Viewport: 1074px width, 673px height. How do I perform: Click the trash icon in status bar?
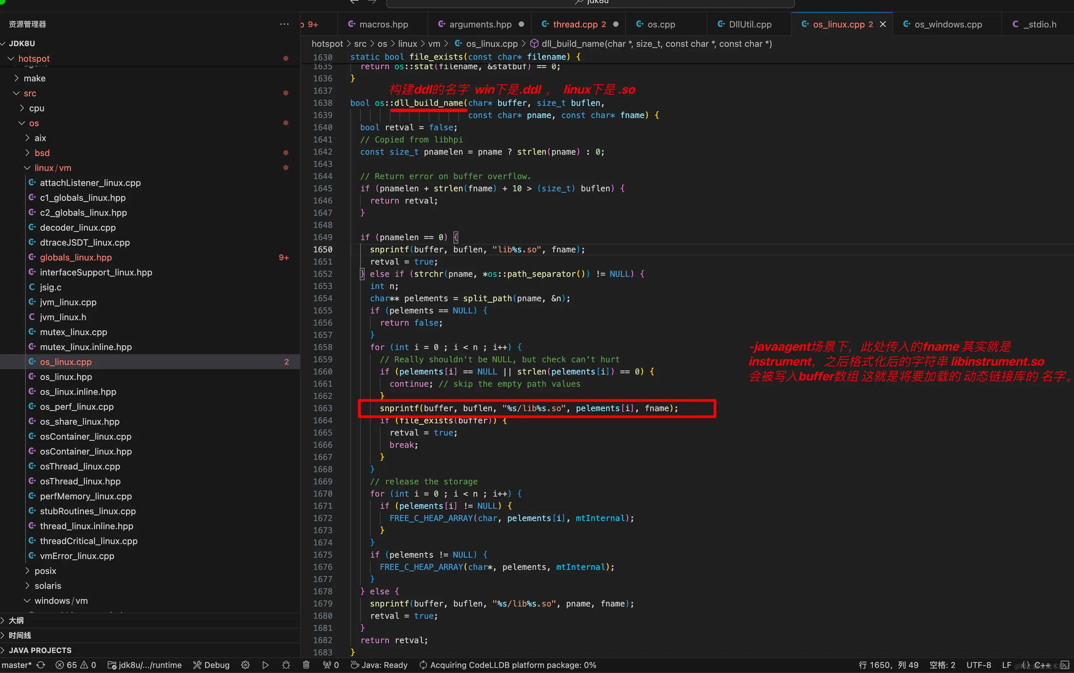point(307,664)
